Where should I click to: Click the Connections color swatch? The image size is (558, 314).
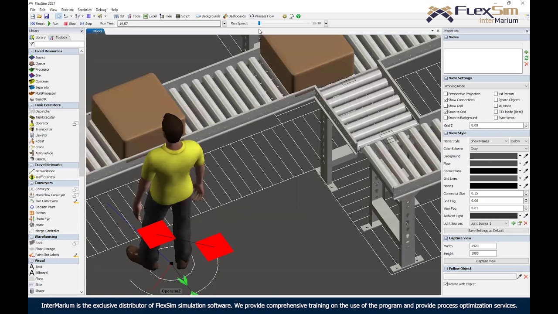click(493, 171)
